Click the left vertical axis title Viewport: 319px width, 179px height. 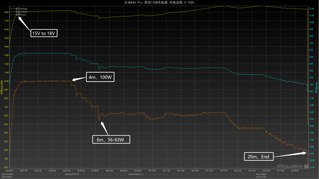click(2, 87)
